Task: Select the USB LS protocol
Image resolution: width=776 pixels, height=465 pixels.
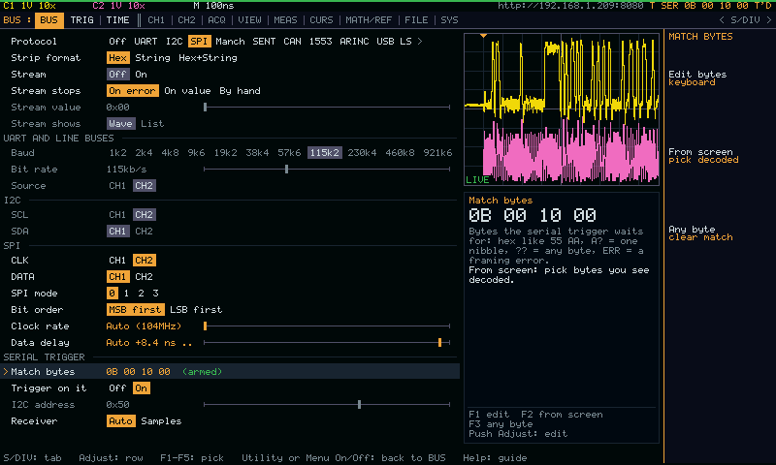Action: (394, 42)
